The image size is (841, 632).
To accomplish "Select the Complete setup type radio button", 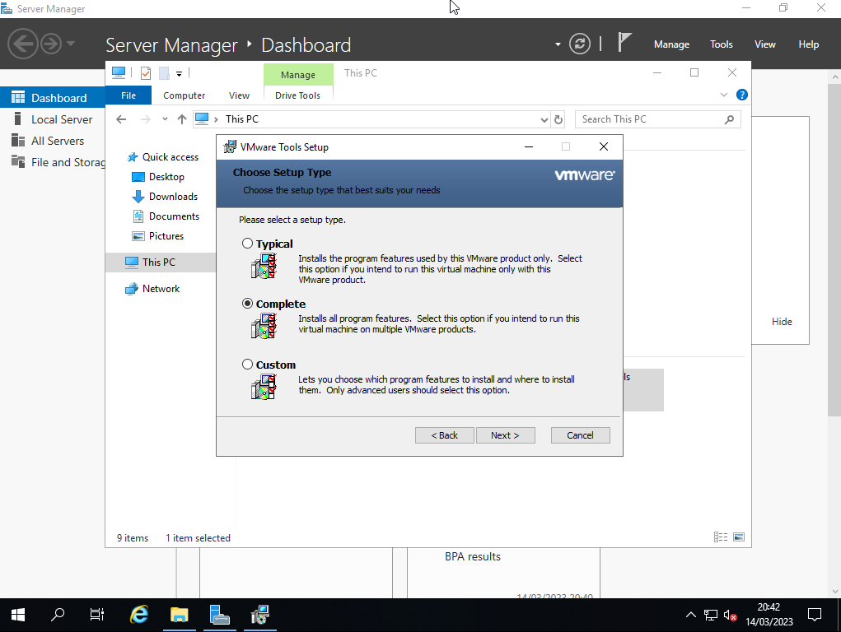I will pyautogui.click(x=247, y=304).
